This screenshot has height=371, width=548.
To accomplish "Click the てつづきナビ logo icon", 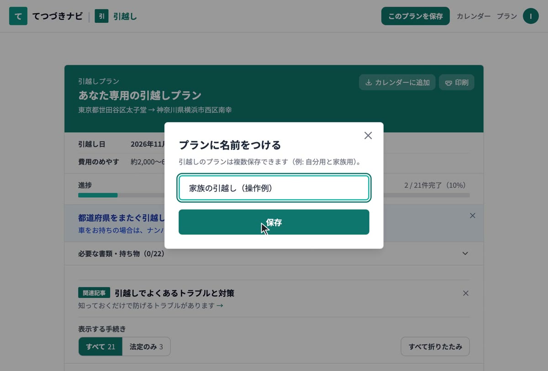I will pos(18,16).
